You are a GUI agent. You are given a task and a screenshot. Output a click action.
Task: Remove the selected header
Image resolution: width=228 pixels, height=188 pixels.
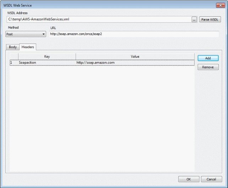click(x=208, y=67)
